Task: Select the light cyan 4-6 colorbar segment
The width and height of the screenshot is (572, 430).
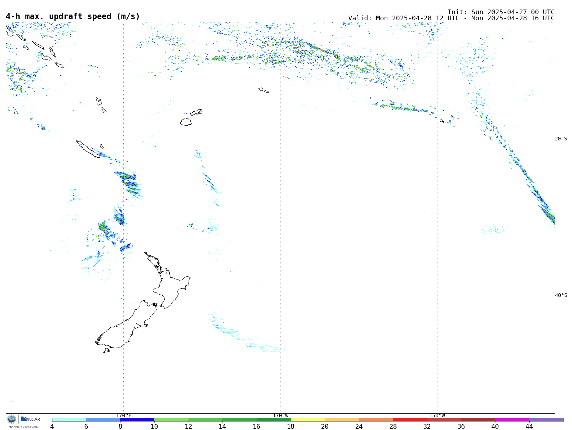Action: click(x=69, y=420)
